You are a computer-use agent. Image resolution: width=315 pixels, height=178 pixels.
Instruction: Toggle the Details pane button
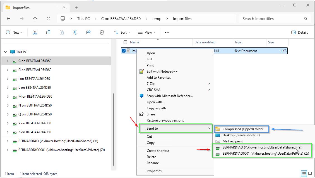pos(299,32)
